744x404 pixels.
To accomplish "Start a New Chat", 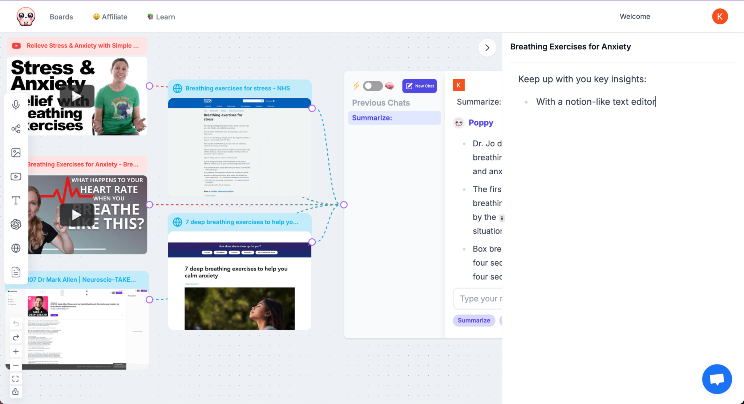I will (419, 86).
